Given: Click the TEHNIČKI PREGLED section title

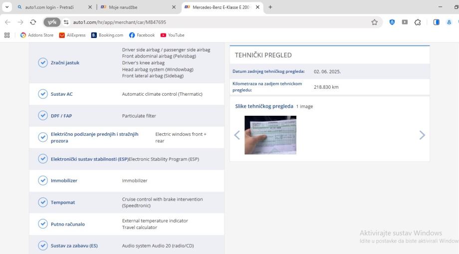Looking at the screenshot, I should [x=263, y=55].
